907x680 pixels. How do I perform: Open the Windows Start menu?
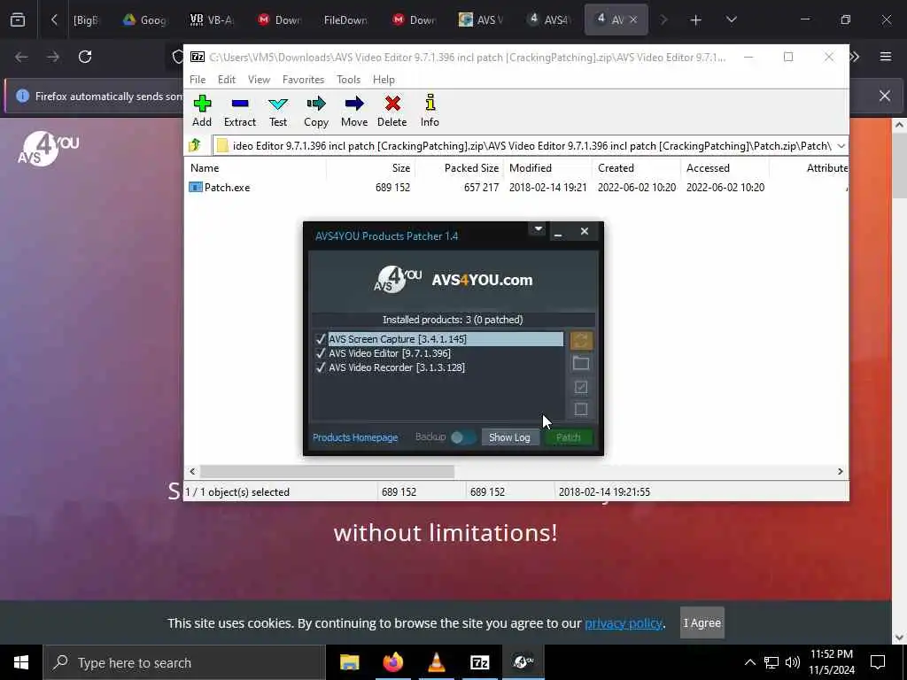pyautogui.click(x=21, y=662)
